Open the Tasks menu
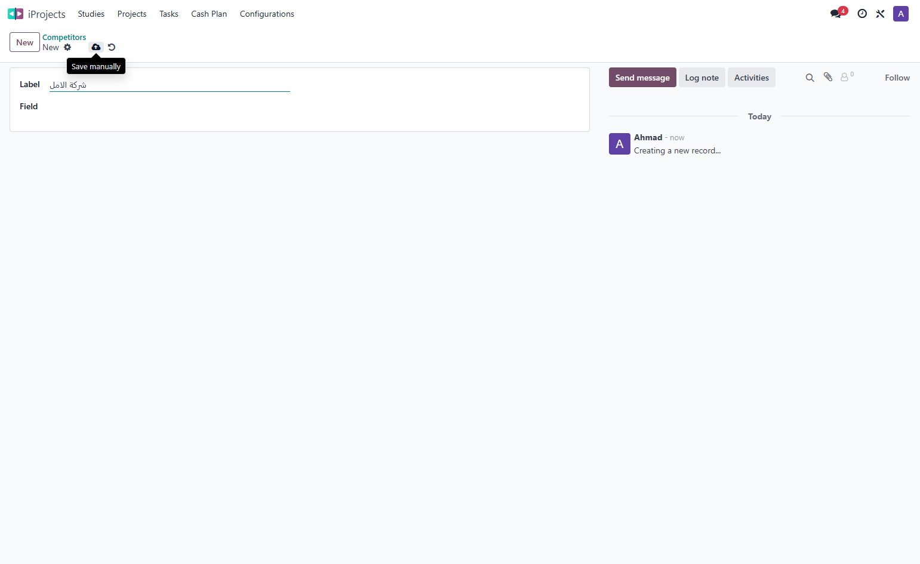The image size is (920, 564). pyautogui.click(x=169, y=14)
